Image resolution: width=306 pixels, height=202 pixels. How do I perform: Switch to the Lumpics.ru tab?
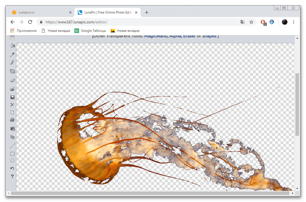click(x=37, y=12)
